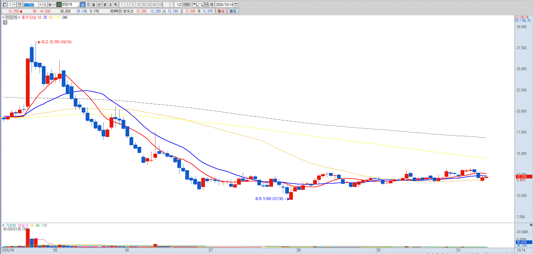Click the small square before 종가 단순
Viewport: 534px width, 254px height.
[19, 17]
